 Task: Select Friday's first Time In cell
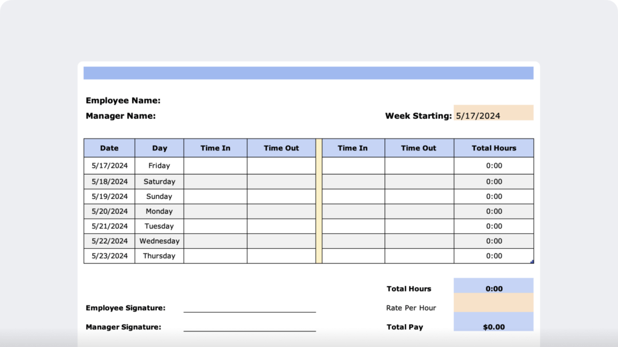click(x=215, y=166)
